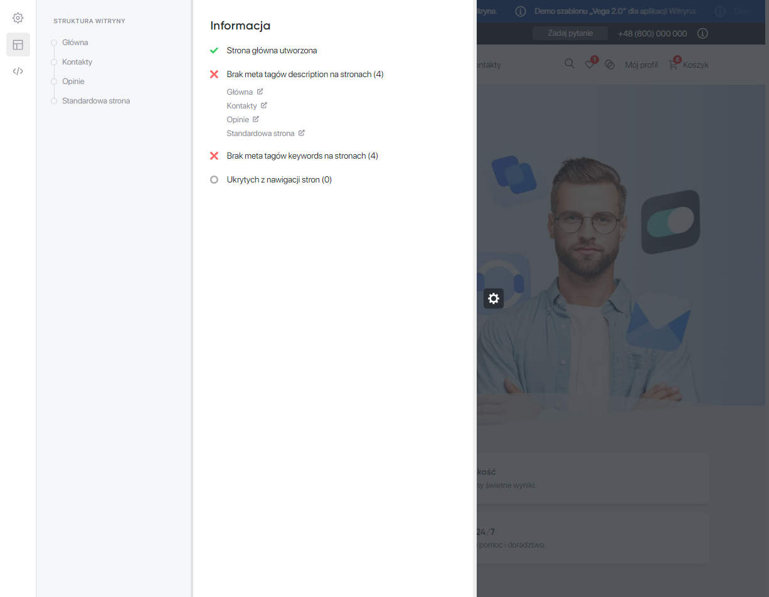Select Kontakty in site structure tree
This screenshot has width=769, height=597.
(77, 62)
